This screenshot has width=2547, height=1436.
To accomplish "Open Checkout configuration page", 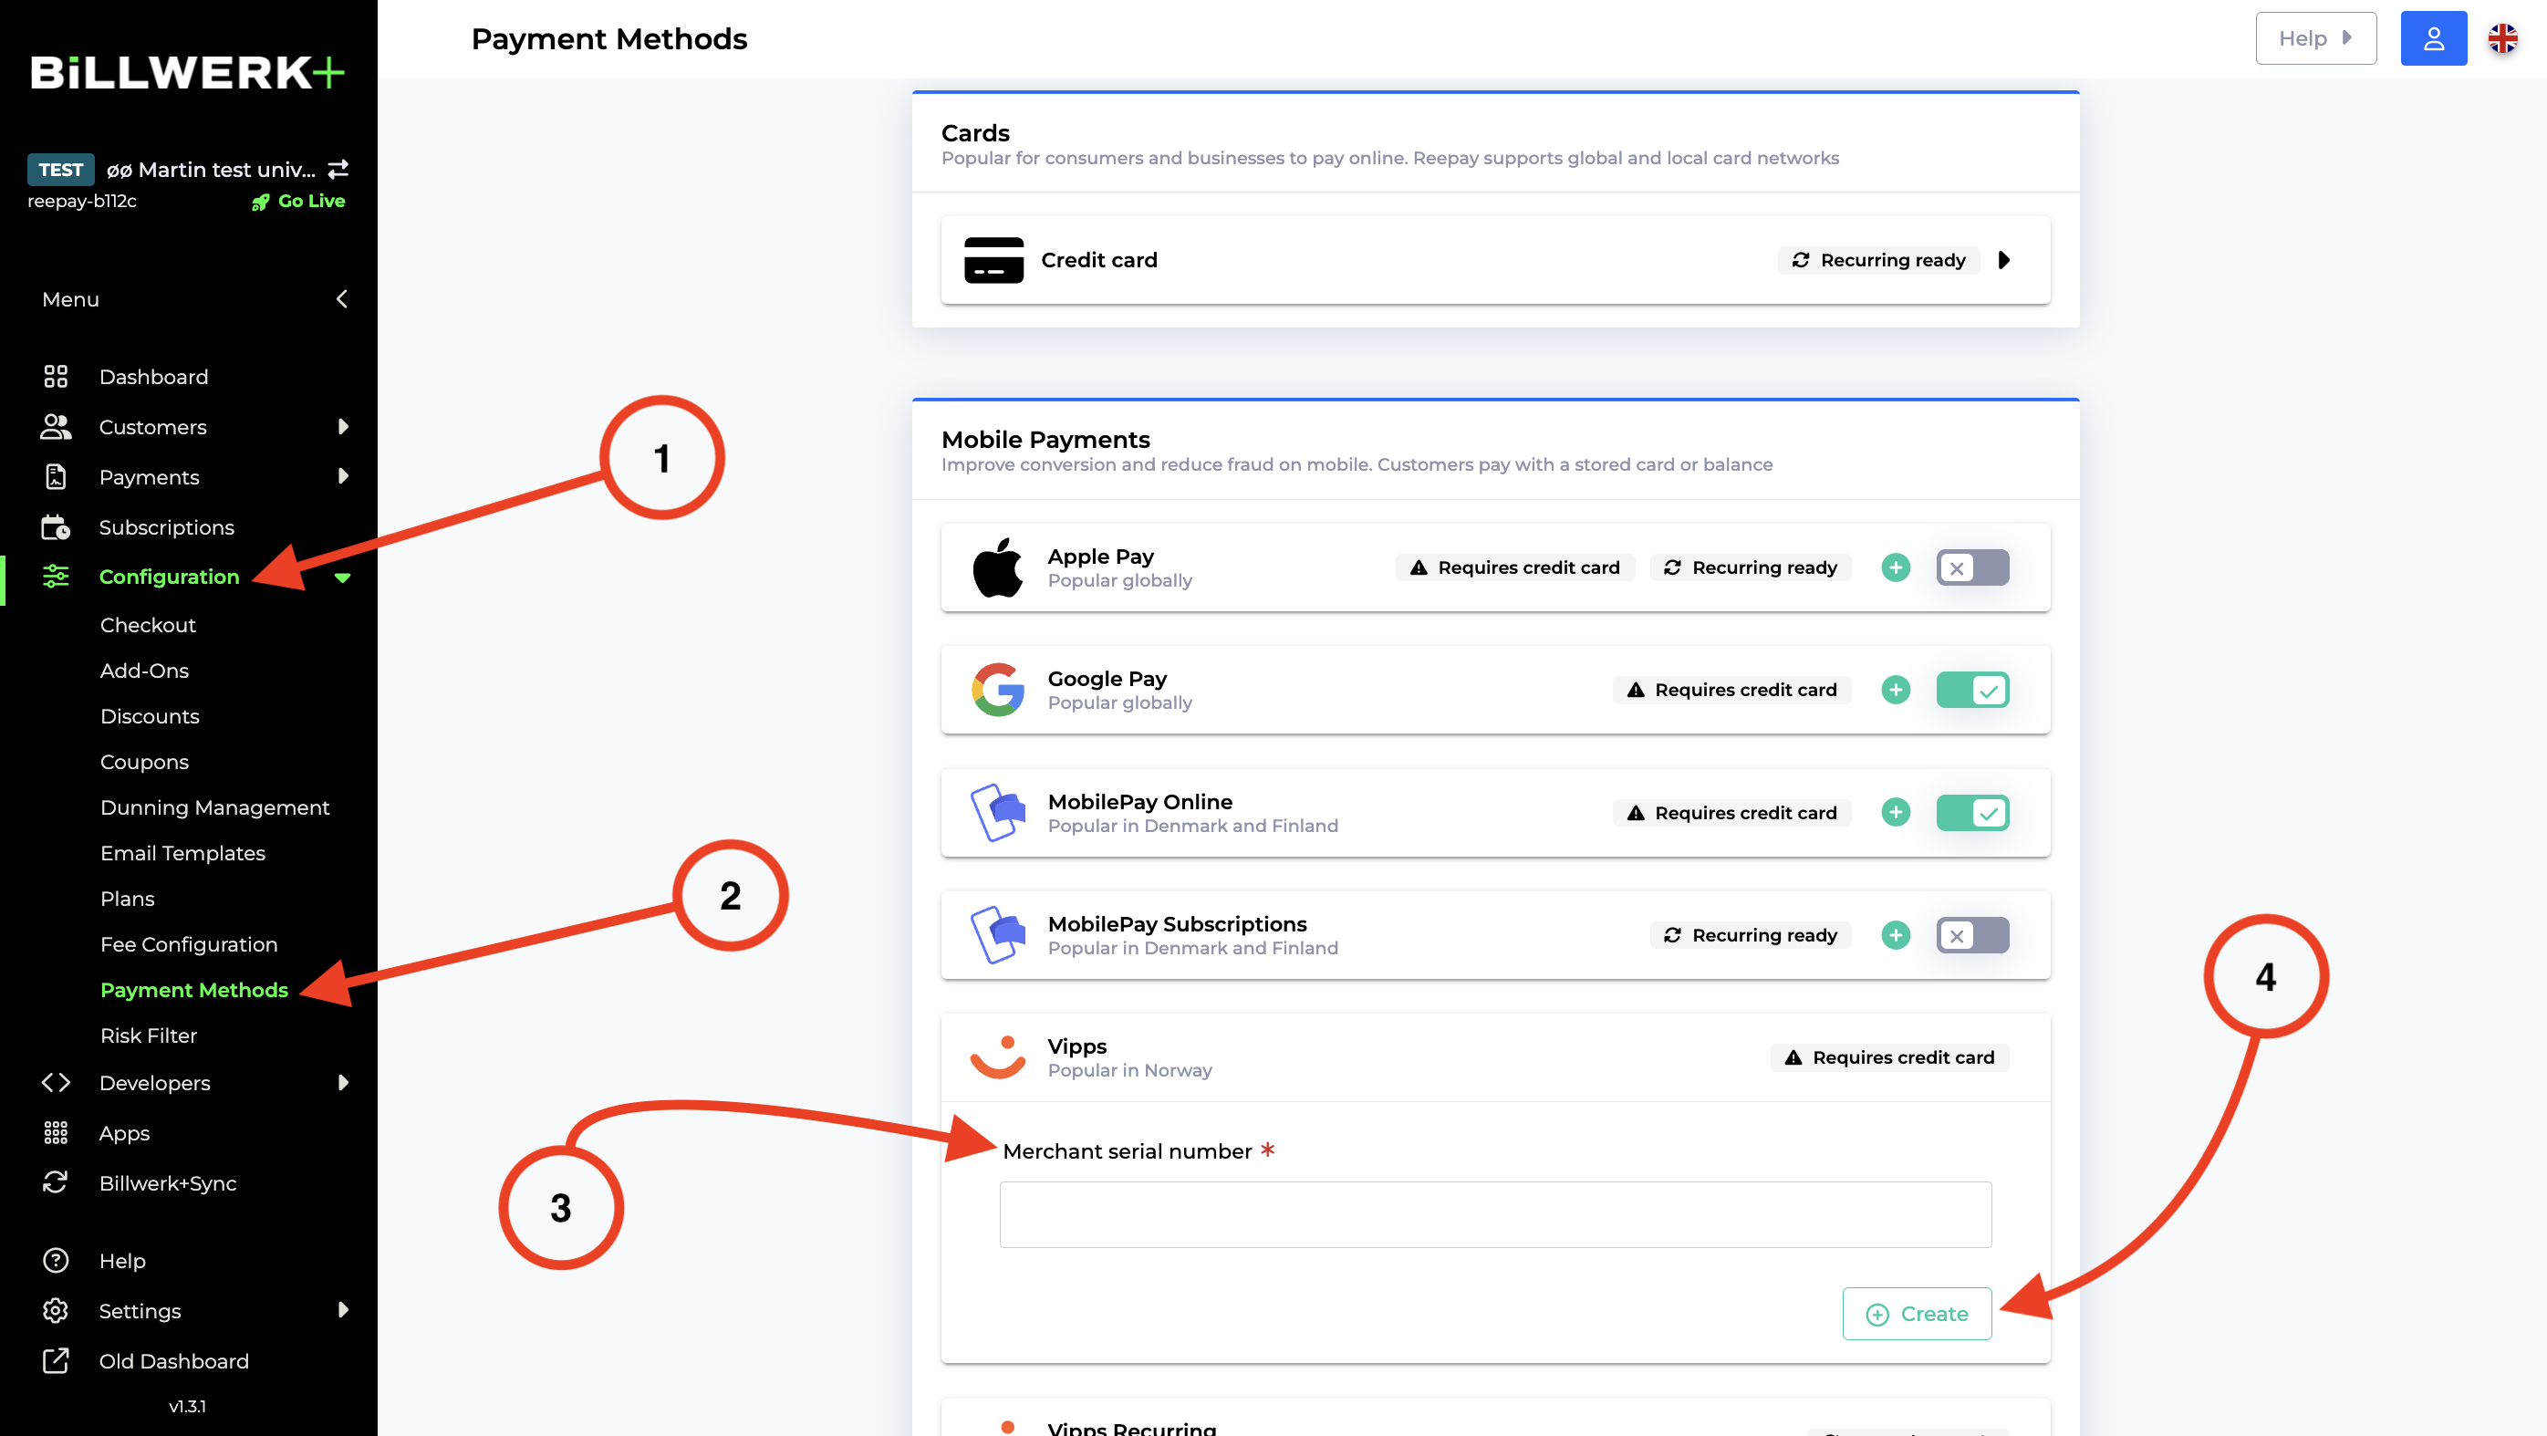I will [x=149, y=625].
